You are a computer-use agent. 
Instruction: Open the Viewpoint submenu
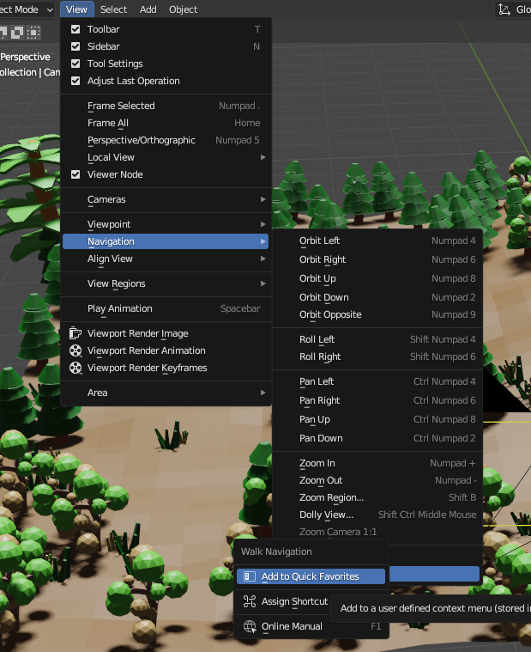(166, 224)
